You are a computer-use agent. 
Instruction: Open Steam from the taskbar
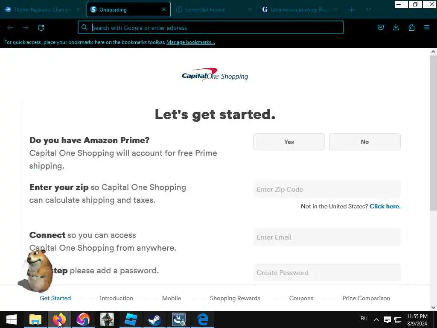click(x=154, y=319)
